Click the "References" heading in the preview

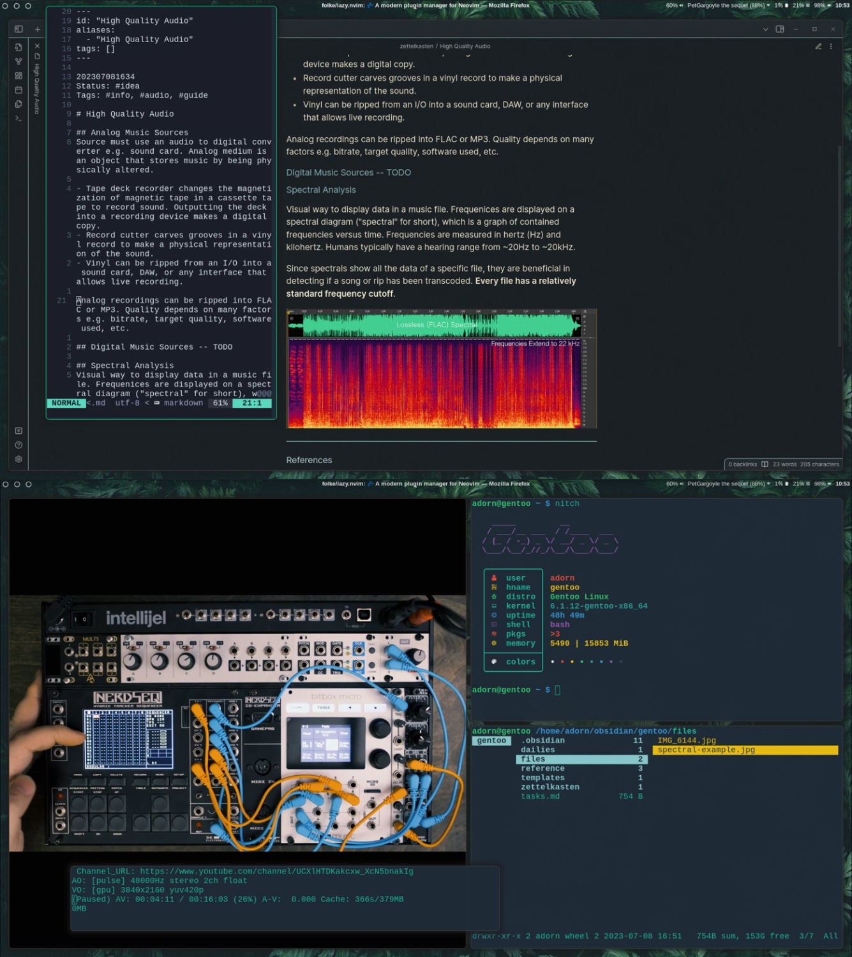(x=309, y=460)
